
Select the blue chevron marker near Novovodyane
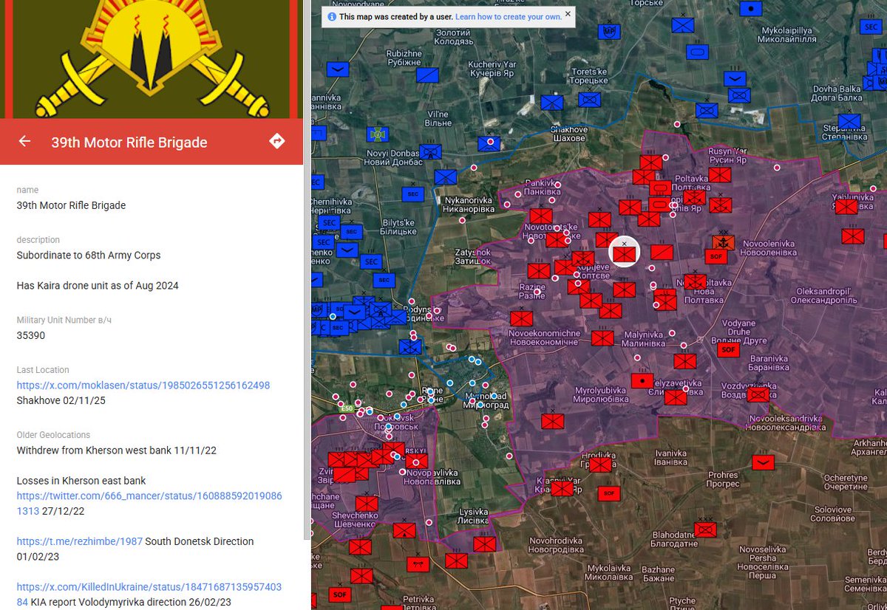pyautogui.click(x=338, y=69)
